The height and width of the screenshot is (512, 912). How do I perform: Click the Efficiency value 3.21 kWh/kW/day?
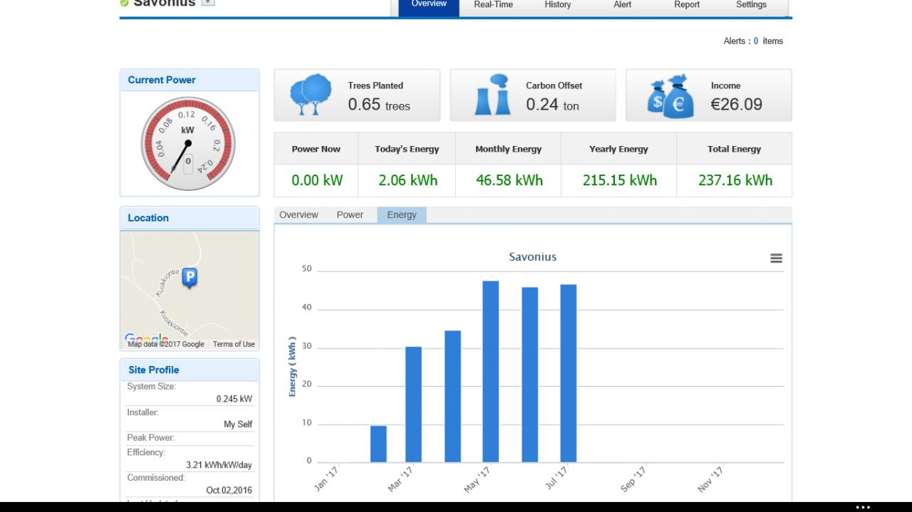click(x=219, y=465)
